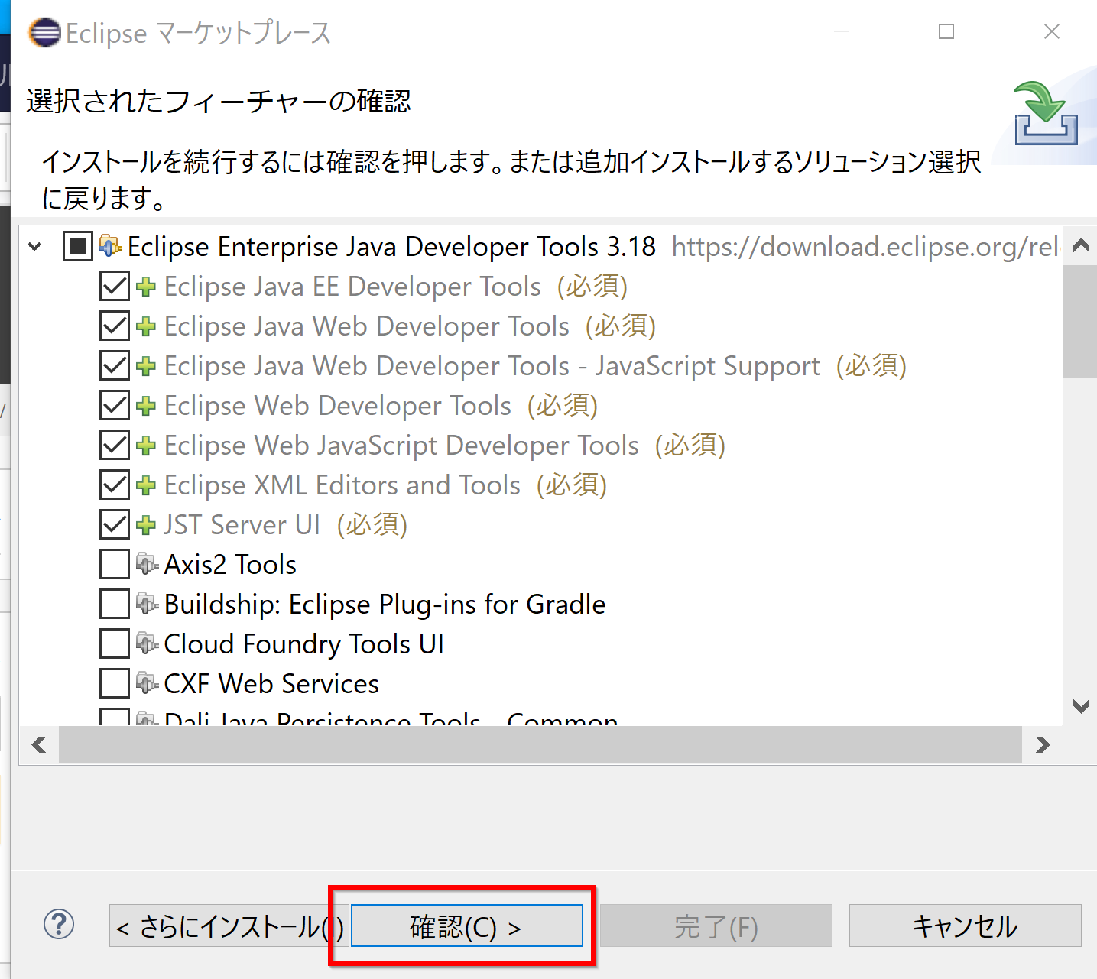The width and height of the screenshot is (1097, 979).
Task: Open help with the question mark icon
Action: (59, 924)
